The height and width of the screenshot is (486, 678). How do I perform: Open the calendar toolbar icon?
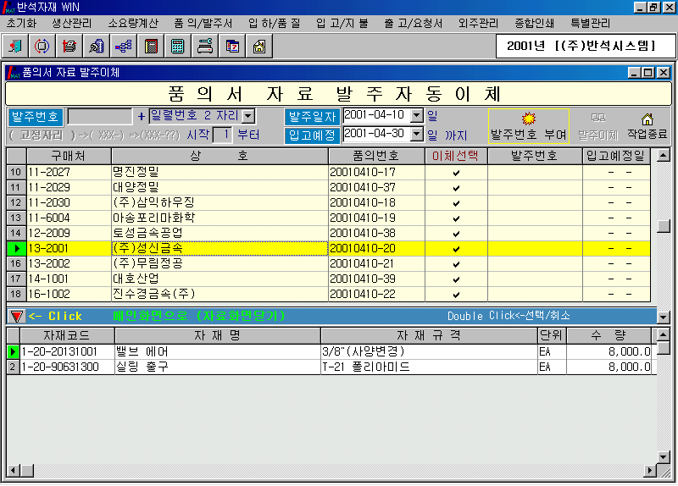tap(232, 47)
